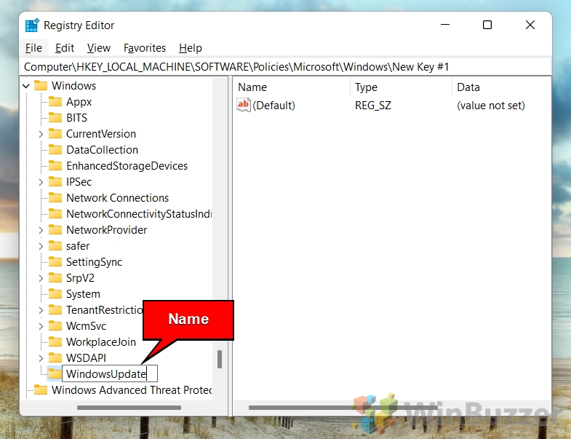Expand the safer key
The width and height of the screenshot is (571, 439).
(x=41, y=246)
